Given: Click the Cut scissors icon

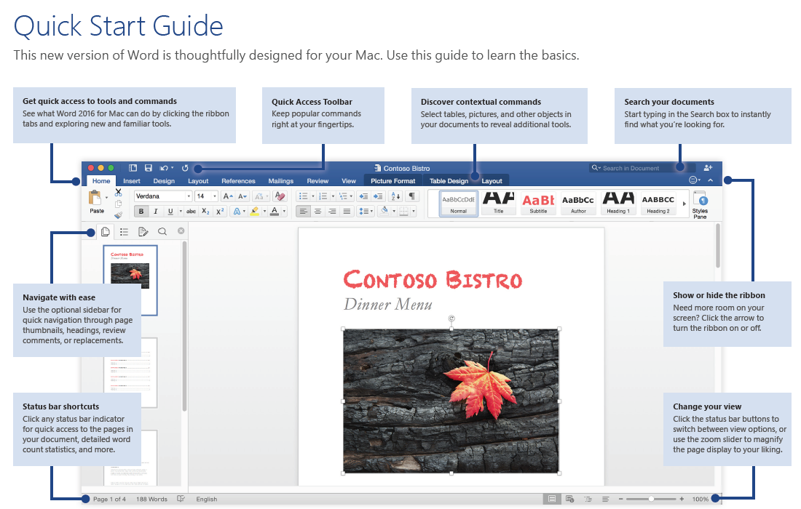Looking at the screenshot, I should click(118, 192).
